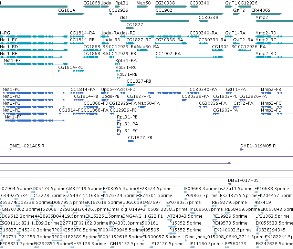This screenshot has height=249, width=293.
Task: Select the GH15152.5prime EST label
Action: pos(128,244)
